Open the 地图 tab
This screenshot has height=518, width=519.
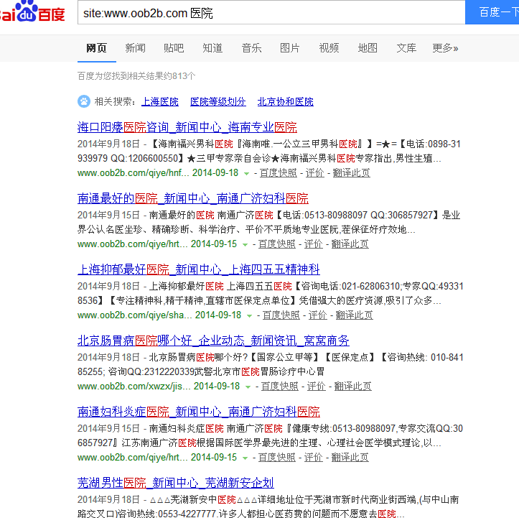(368, 48)
